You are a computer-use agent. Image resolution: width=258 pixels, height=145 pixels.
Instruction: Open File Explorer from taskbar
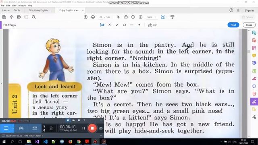point(29,141)
